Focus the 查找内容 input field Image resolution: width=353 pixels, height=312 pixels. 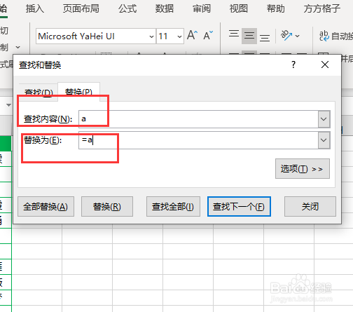pyautogui.click(x=198, y=119)
